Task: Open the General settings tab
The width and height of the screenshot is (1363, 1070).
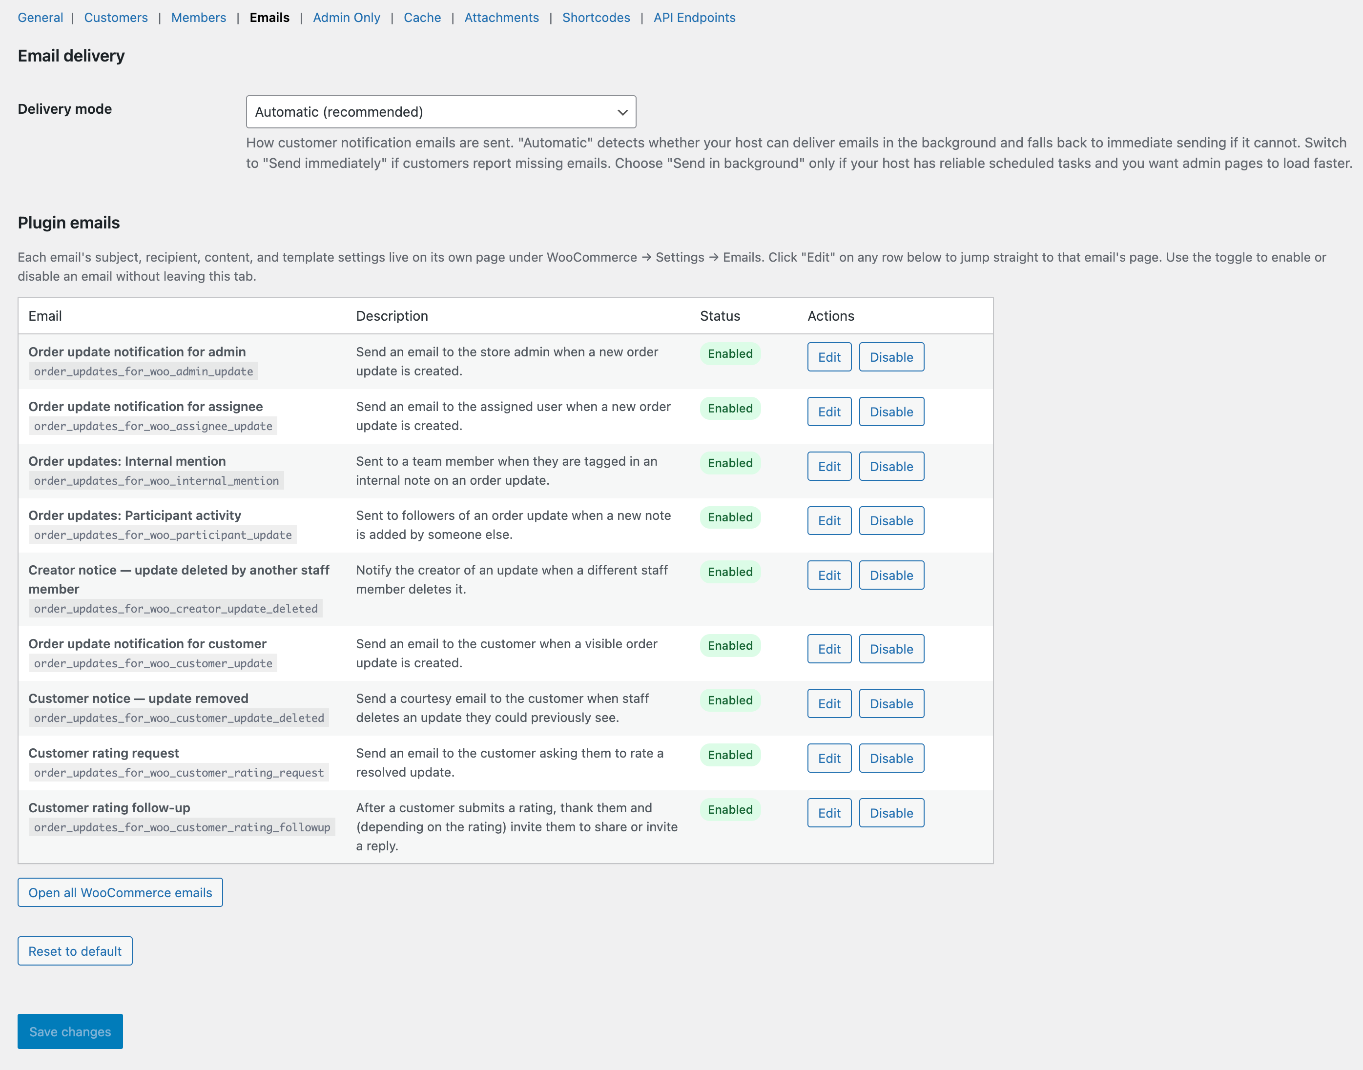Action: [40, 18]
